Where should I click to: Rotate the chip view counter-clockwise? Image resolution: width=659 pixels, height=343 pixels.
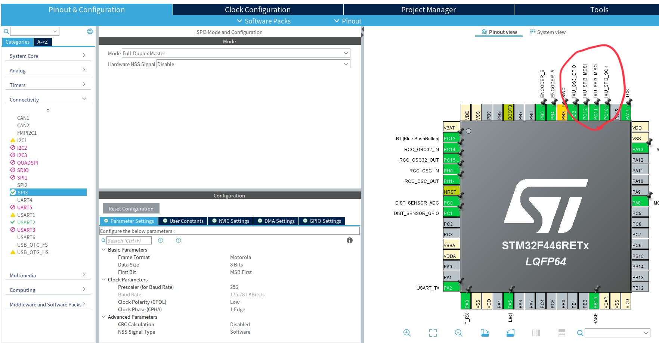click(x=510, y=333)
